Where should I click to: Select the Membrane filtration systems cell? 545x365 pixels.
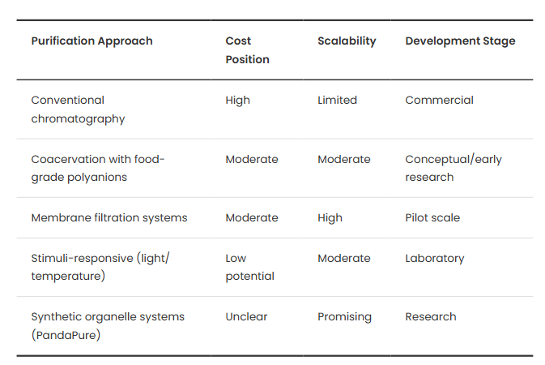(109, 218)
